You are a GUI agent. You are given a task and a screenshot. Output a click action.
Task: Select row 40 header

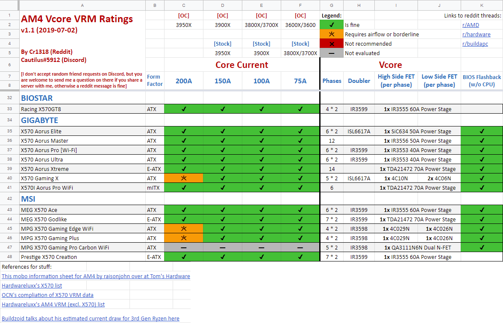coord(10,178)
